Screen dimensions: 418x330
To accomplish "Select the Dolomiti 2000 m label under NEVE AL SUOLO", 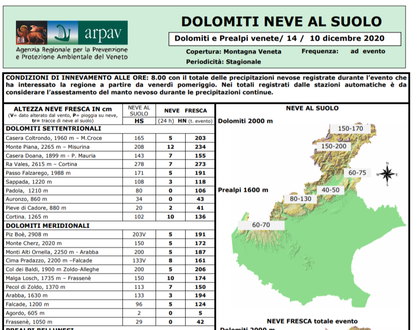I will (245, 121).
